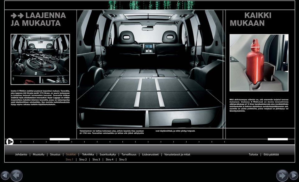The image size is (299, 182).
Task: Open the Suorituskyky section
Action: pos(108,154)
